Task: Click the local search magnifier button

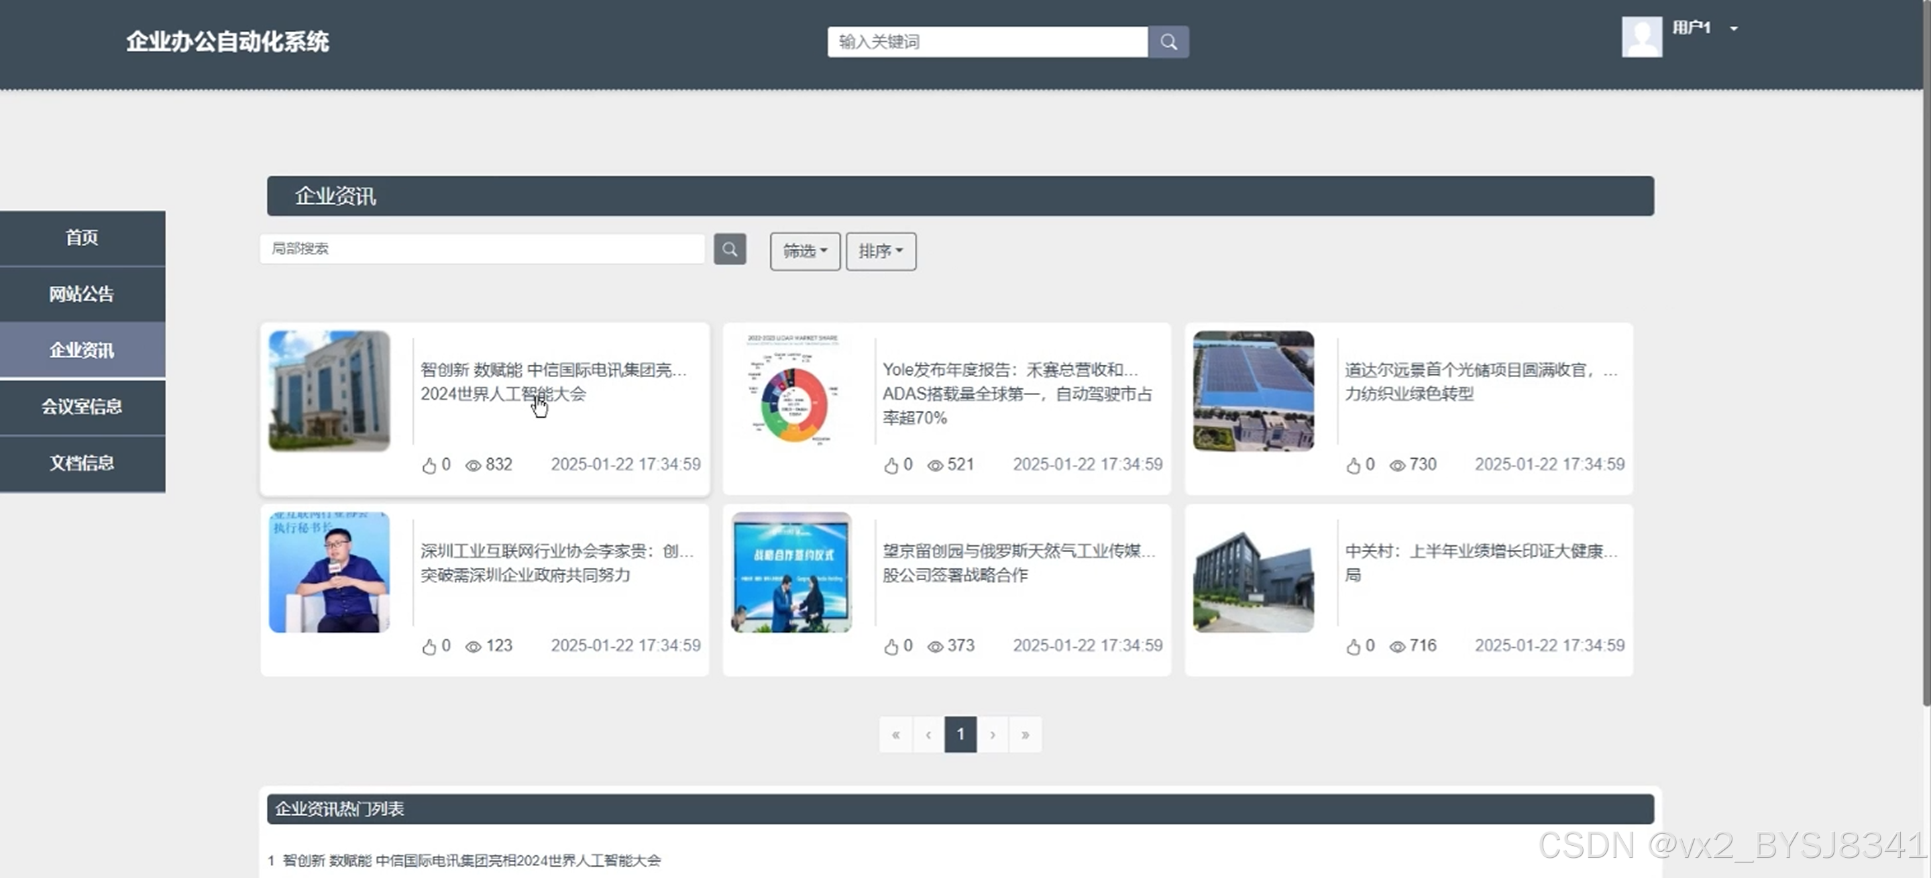Action: pyautogui.click(x=729, y=249)
